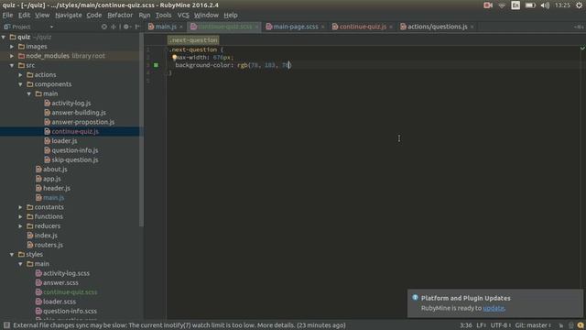Expand the functions folder
586x330 pixels.
[20, 216]
